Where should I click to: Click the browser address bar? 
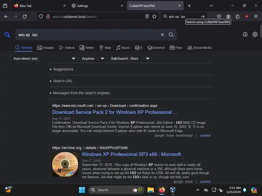[98, 17]
